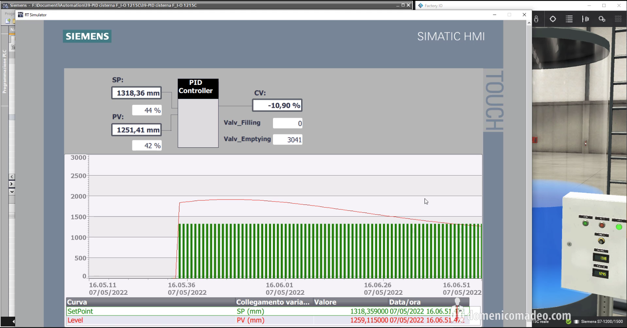Click the Siemens S7-1200/1500 driver label
This screenshot has height=328, width=627.
[x=602, y=322]
